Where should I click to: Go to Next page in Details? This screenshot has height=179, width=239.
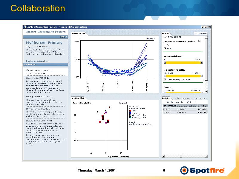click(201, 98)
